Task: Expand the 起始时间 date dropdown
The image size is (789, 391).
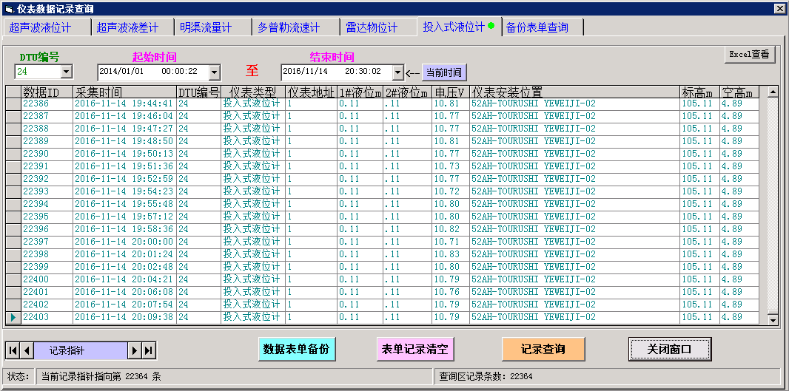Action: (214, 72)
